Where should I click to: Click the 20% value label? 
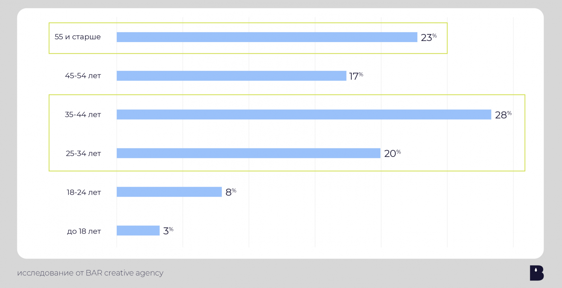tap(392, 153)
